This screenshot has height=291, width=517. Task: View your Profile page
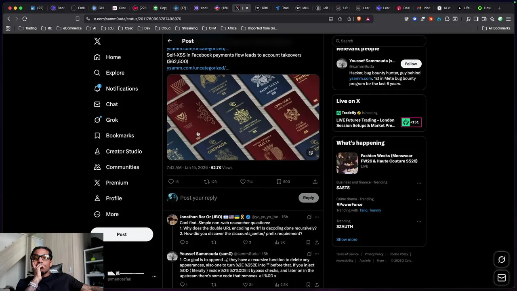[x=108, y=198]
